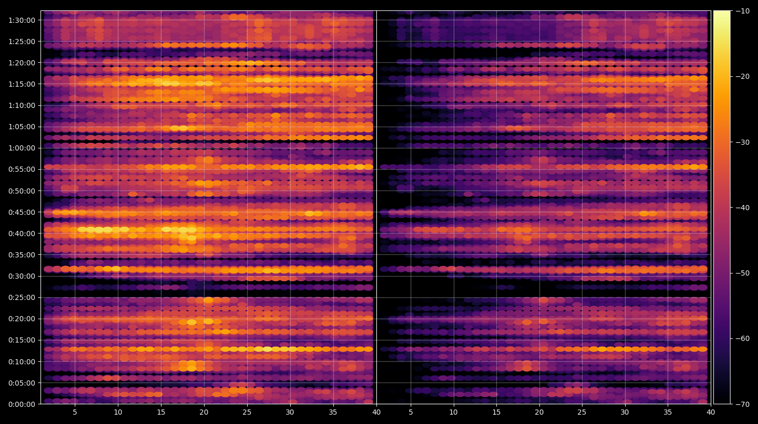Click the 40 label beside the colorbar

[711, 413]
